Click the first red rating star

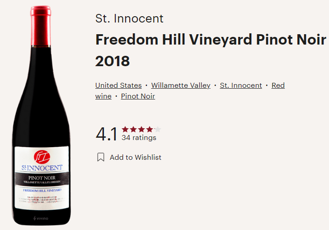125,129
